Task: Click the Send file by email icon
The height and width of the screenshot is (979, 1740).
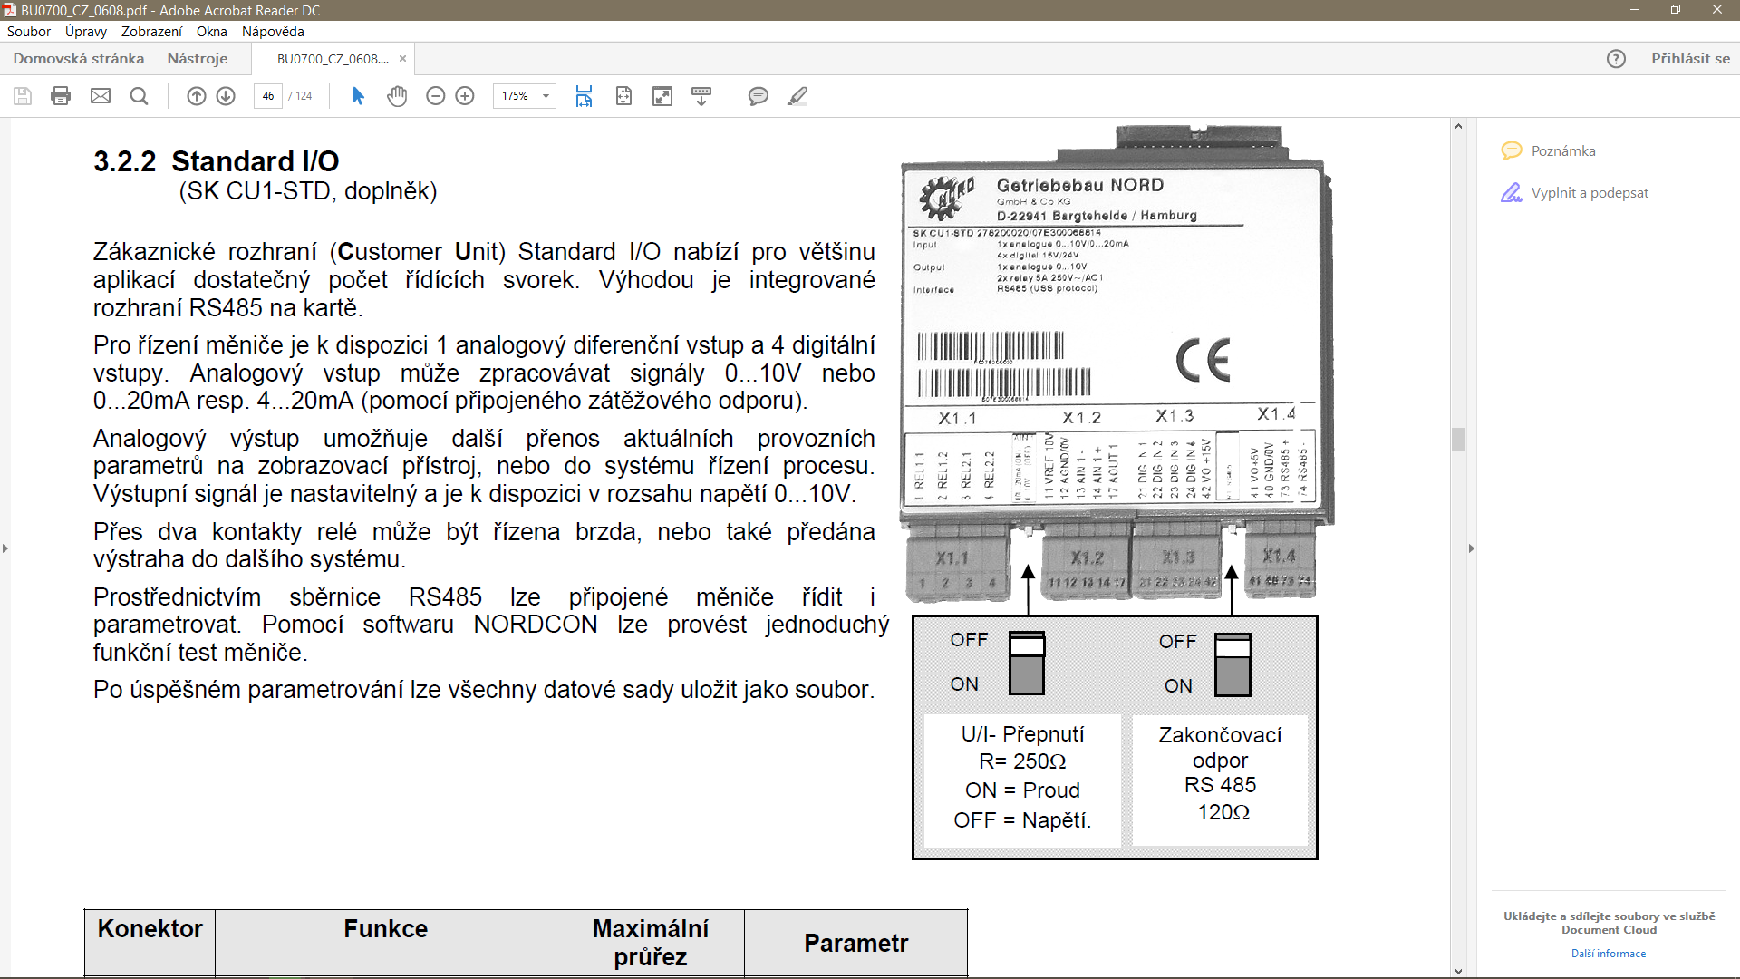Action: (x=101, y=96)
